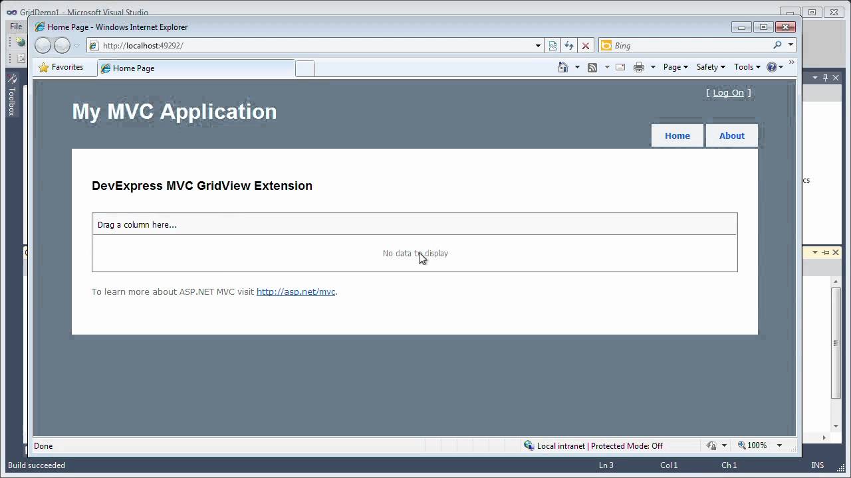Click the Visual Studio infinity logo icon
The height and width of the screenshot is (478, 851).
tap(11, 12)
